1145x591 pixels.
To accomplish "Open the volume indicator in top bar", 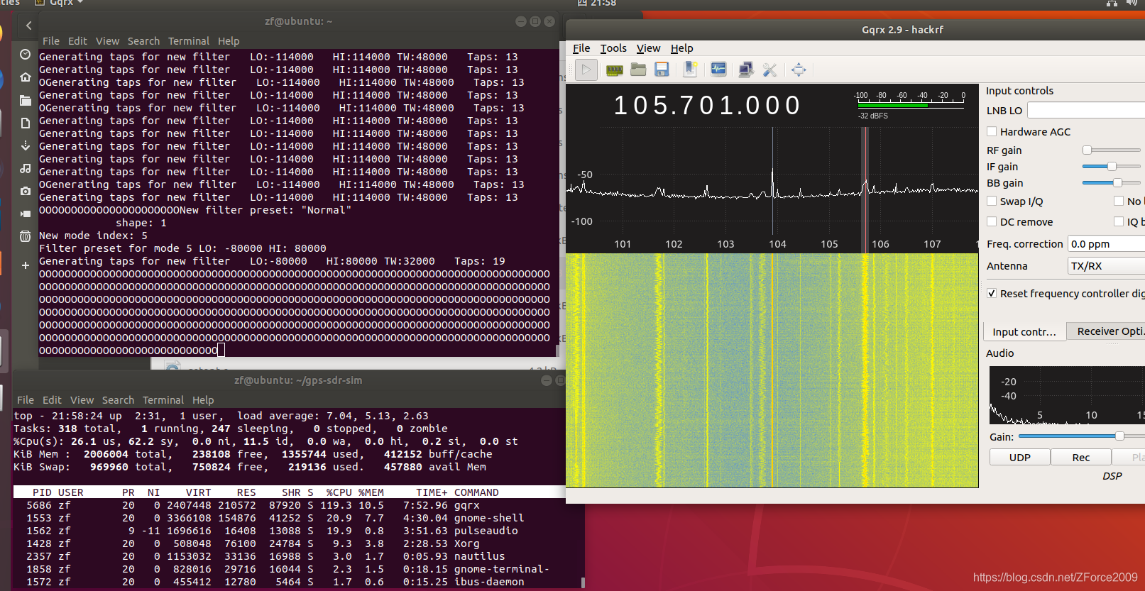I will (1132, 3).
